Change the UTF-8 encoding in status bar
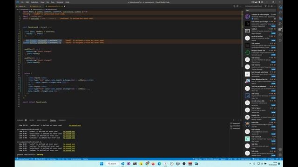Viewport: 298px width, 167px height. pos(230,159)
